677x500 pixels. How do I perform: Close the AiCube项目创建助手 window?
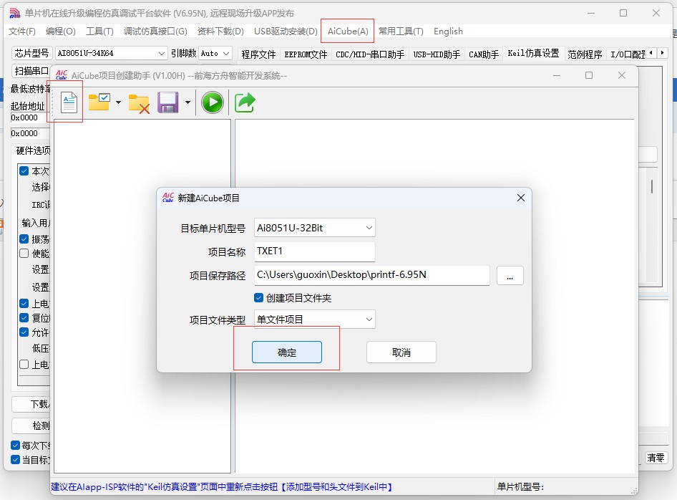pos(622,75)
